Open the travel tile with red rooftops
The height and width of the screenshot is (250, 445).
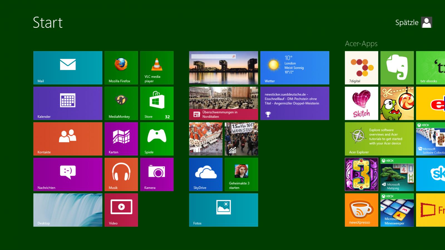(206, 139)
